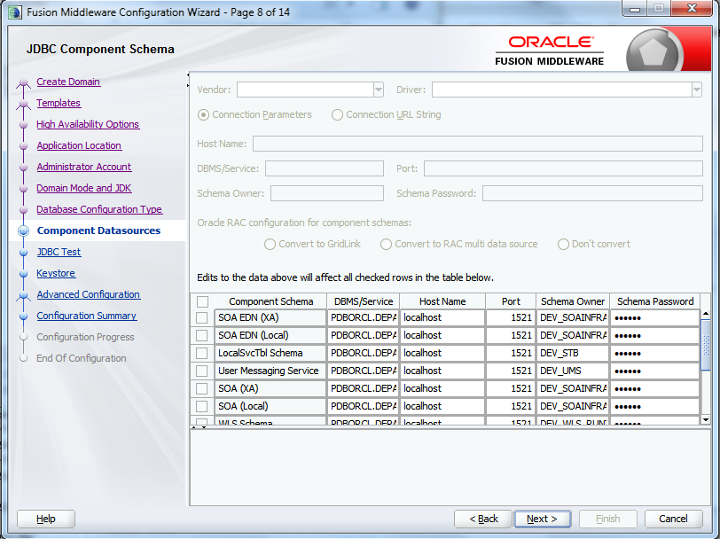Click the Component Schema column header

point(271,301)
